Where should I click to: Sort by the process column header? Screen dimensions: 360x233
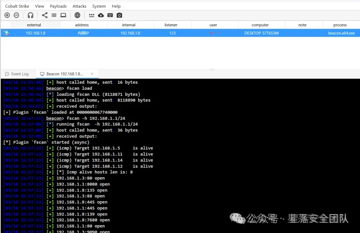pos(340,25)
